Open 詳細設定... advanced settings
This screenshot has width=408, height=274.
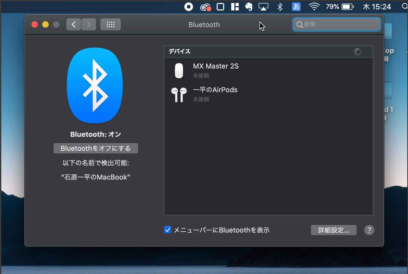[x=333, y=230]
